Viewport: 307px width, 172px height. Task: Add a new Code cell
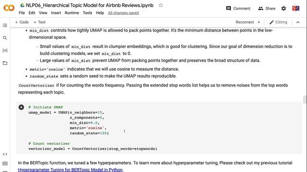22,22
